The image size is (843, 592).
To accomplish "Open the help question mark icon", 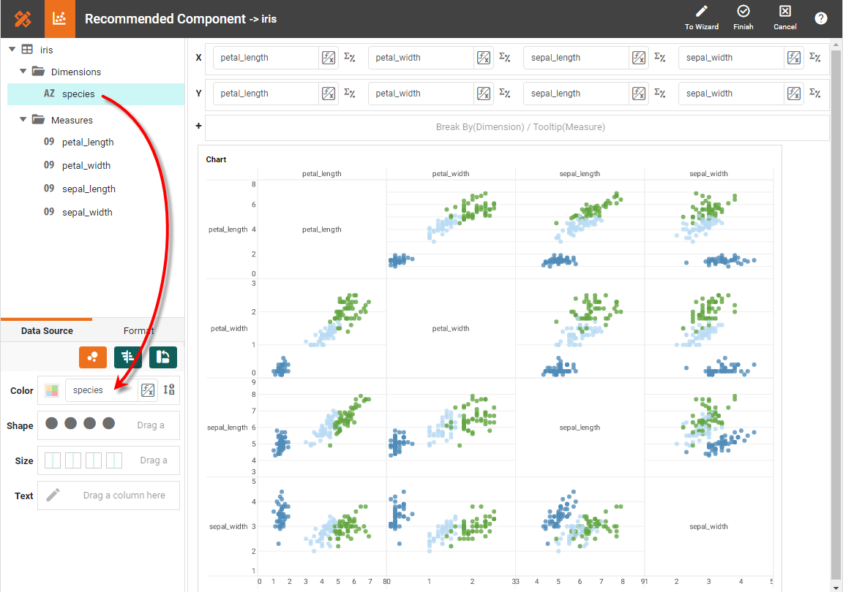I will point(820,18).
